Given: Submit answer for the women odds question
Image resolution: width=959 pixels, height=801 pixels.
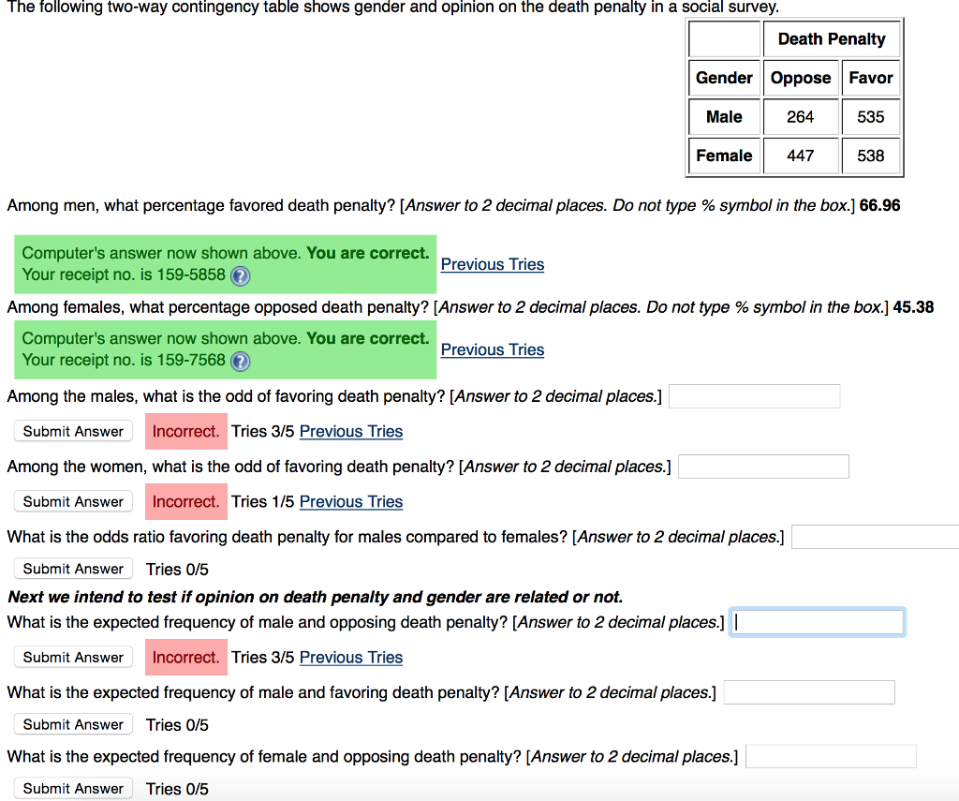Looking at the screenshot, I should pos(73,501).
